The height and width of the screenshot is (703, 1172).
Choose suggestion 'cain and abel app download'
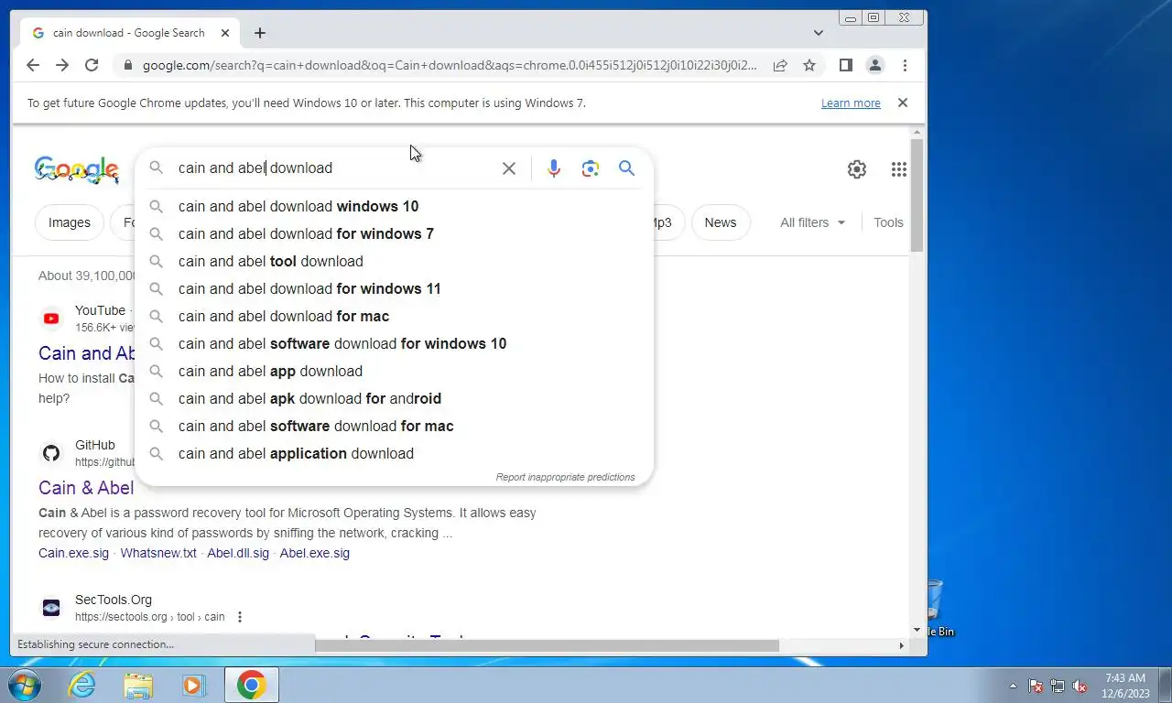(x=394, y=371)
